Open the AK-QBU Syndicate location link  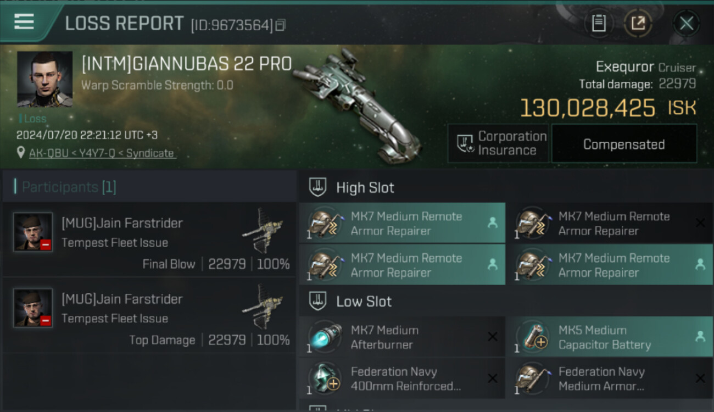(x=102, y=153)
